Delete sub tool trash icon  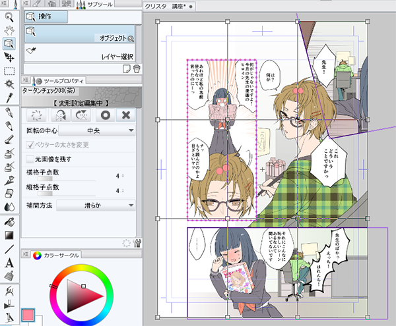(137, 68)
